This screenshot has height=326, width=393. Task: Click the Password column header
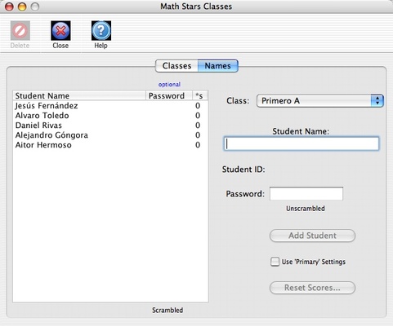pyautogui.click(x=169, y=95)
